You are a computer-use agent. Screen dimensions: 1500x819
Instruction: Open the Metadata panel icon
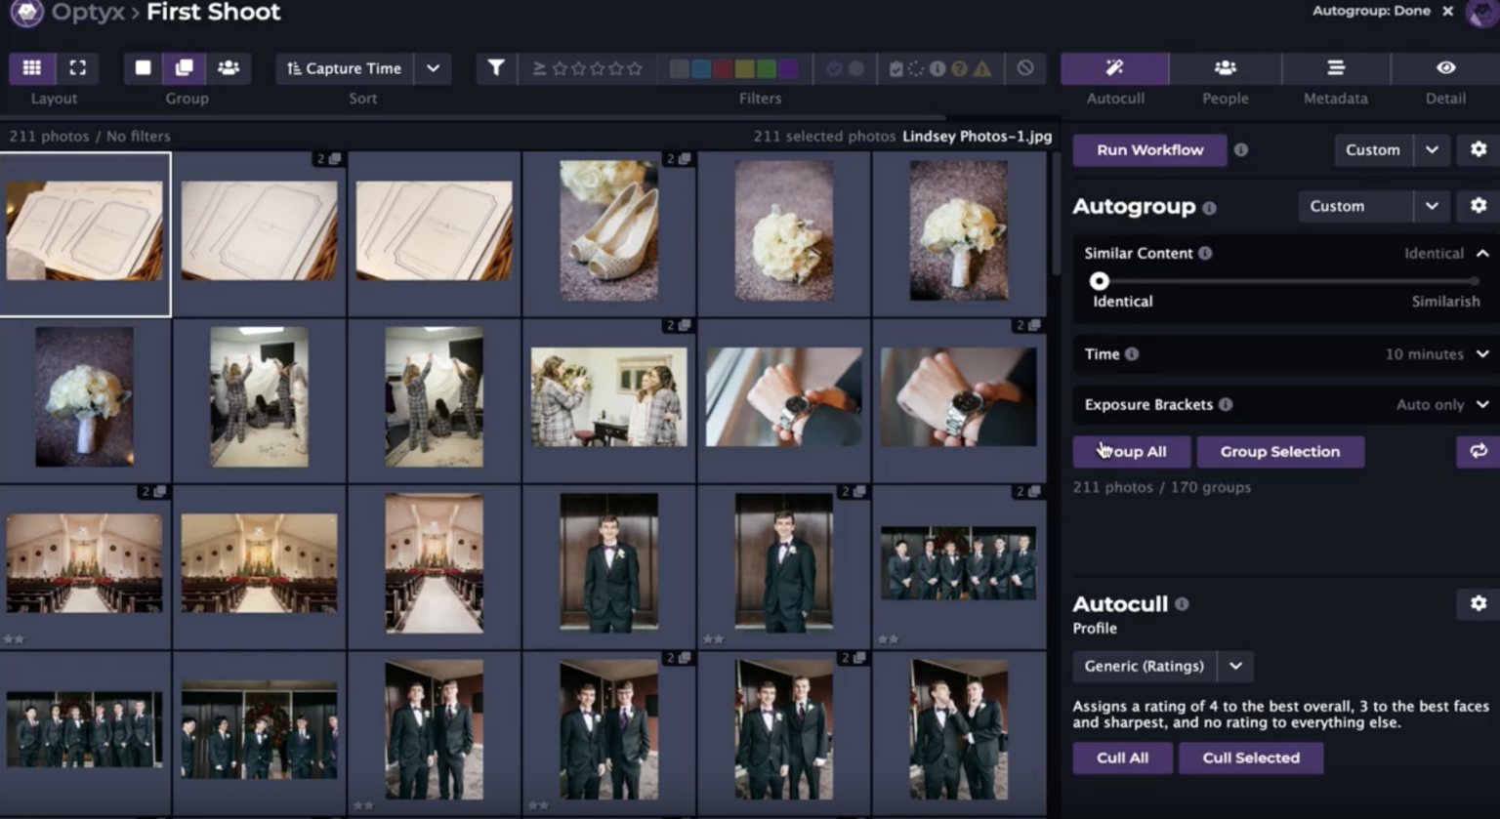(x=1335, y=68)
